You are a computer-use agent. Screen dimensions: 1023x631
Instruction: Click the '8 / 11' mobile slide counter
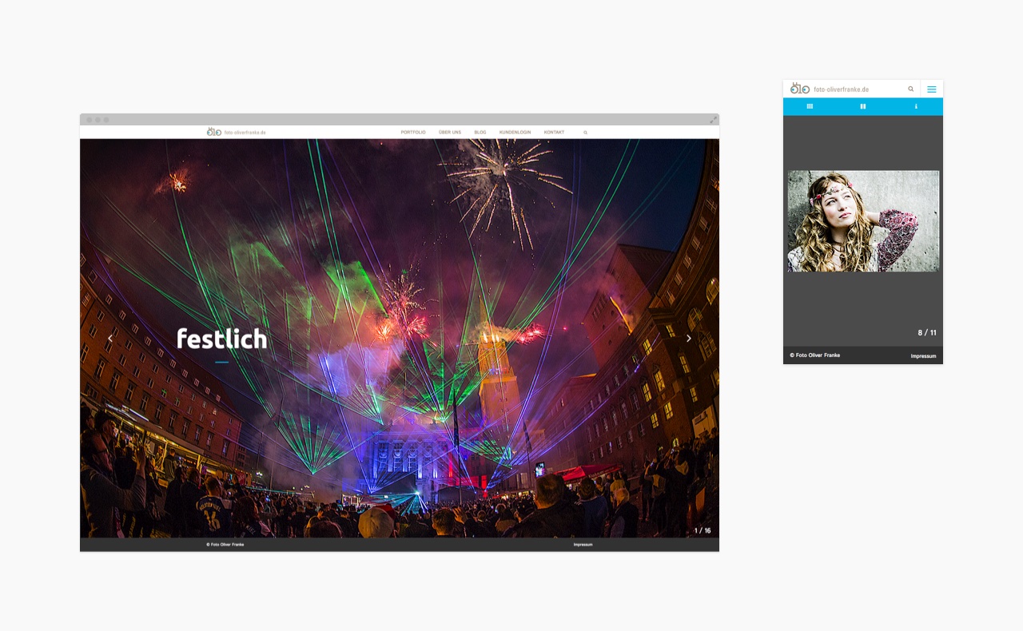[x=927, y=333]
